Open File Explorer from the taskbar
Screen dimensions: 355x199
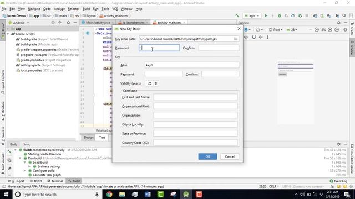[x=122, y=194]
